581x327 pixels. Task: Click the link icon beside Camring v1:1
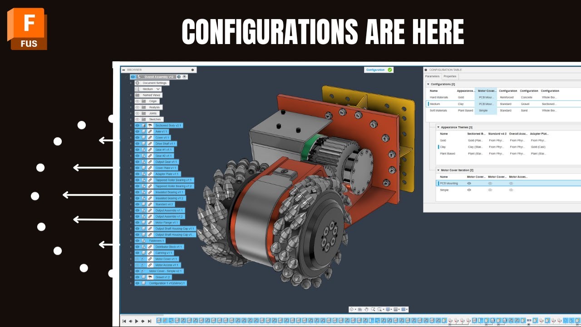tap(150, 253)
